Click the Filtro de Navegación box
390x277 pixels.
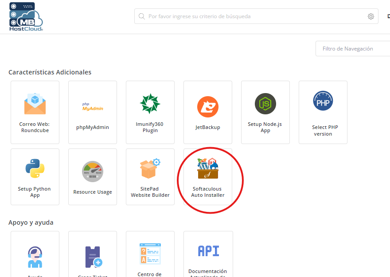352,48
